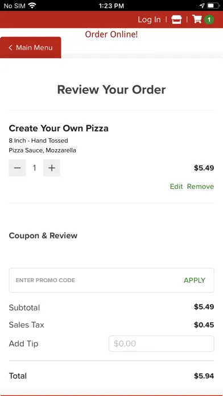This screenshot has width=223, height=396.
Task: Click the back chevron beside Main Menu
Action: click(10, 47)
